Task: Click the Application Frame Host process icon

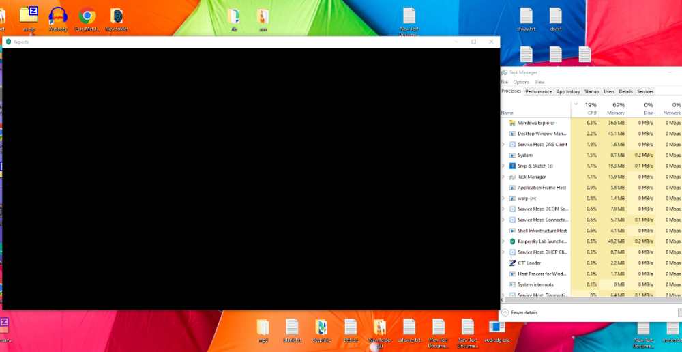Action: point(512,188)
